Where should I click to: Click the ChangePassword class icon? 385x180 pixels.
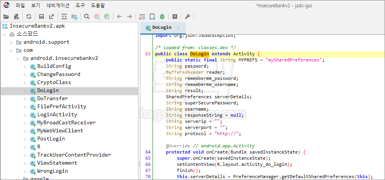pyautogui.click(x=33, y=75)
